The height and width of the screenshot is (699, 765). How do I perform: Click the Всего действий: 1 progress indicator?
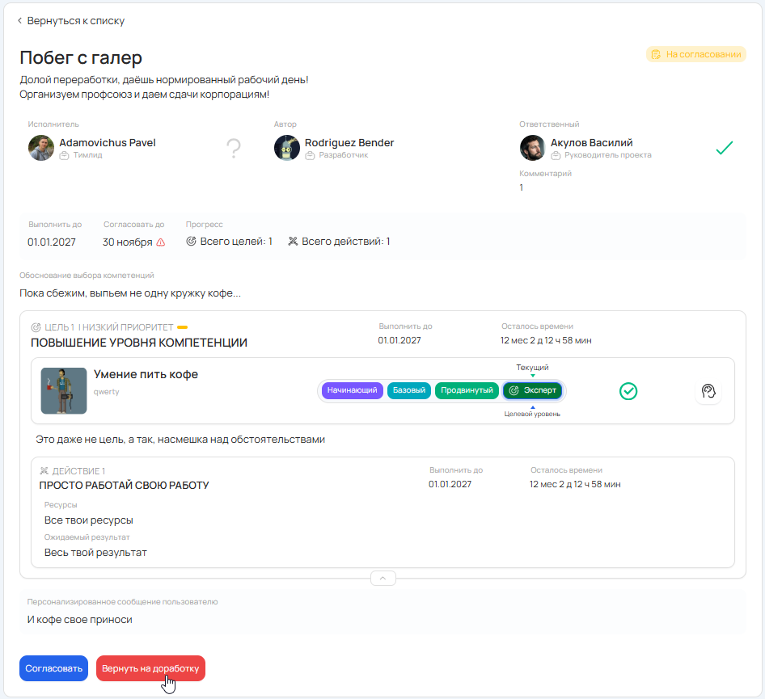tap(340, 242)
